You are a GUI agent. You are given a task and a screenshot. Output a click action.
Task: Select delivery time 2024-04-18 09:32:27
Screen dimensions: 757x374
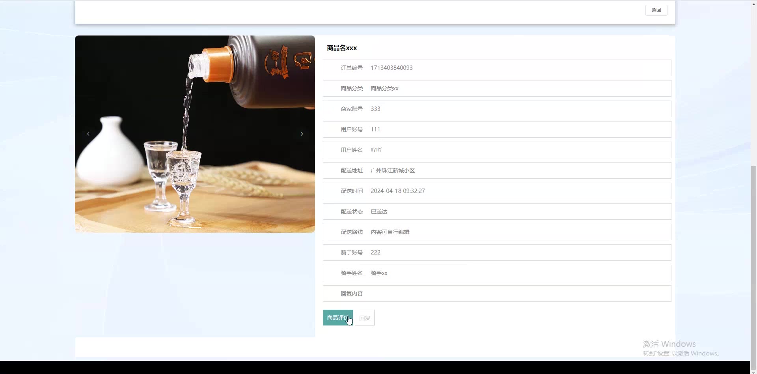pyautogui.click(x=398, y=191)
